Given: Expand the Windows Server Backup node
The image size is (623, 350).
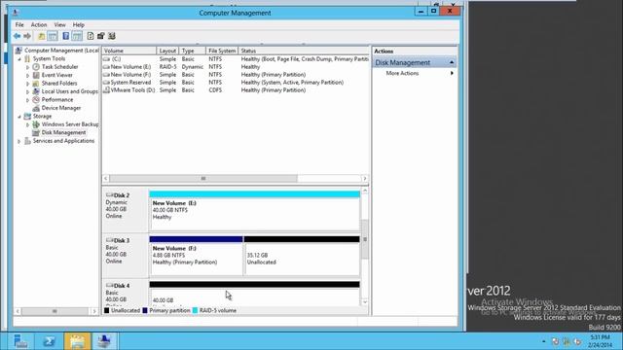Looking at the screenshot, I should 28,124.
